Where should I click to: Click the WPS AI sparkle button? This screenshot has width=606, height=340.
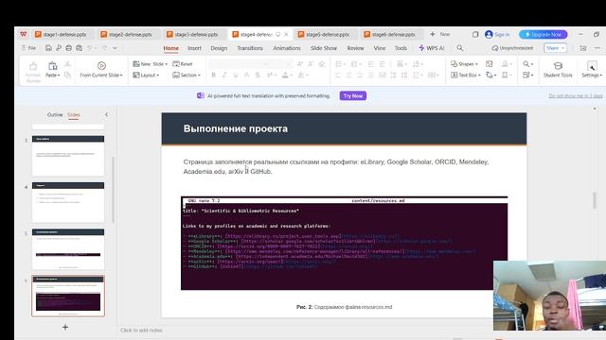click(432, 48)
